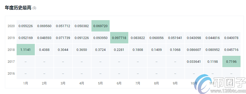Click the 9月 month column label
This screenshot has width=246, height=94.
click(175, 83)
